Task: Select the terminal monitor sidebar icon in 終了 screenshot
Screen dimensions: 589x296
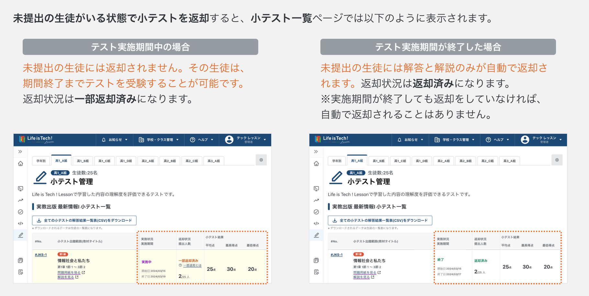Action: (316, 188)
